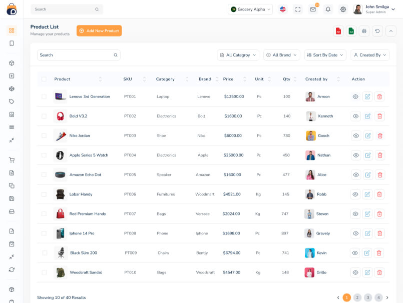The image size is (403, 303).
Task: Click the print icon
Action: pos(364,31)
